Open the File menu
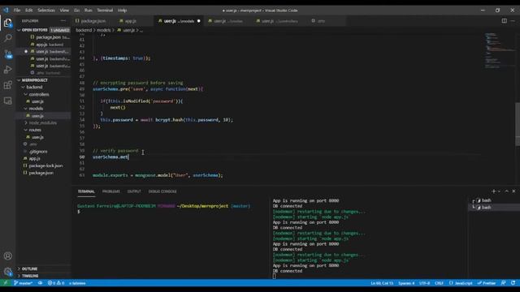The image size is (520, 292). 17,11
